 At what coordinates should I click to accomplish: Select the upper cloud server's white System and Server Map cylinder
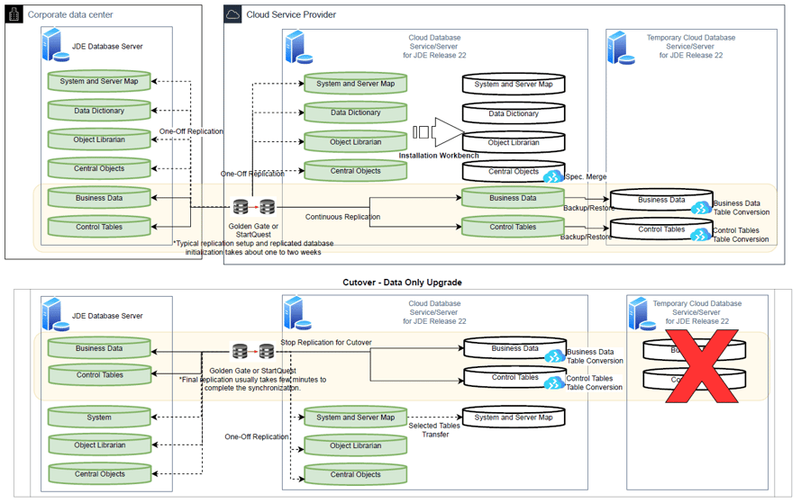514,85
